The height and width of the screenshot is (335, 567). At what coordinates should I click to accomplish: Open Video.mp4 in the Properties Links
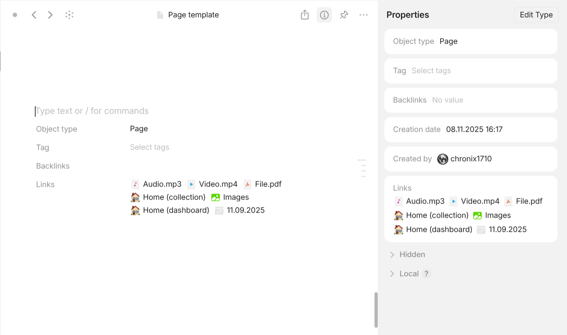(x=479, y=201)
